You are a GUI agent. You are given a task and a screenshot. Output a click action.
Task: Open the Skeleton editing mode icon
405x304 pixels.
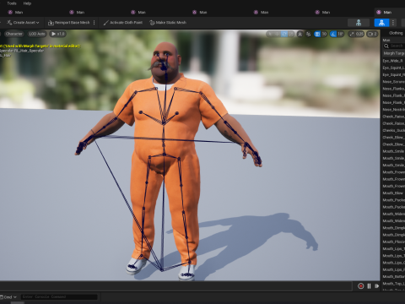(x=359, y=23)
